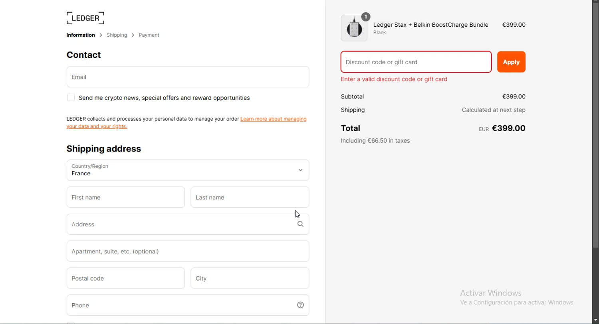Click the 'Black' variant text
The image size is (599, 324).
coord(380,33)
